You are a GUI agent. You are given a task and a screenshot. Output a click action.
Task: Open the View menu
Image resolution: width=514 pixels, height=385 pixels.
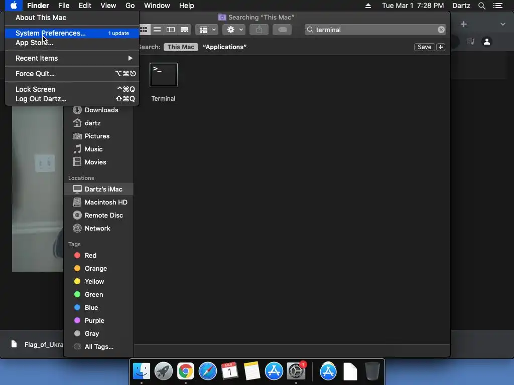pyautogui.click(x=108, y=6)
